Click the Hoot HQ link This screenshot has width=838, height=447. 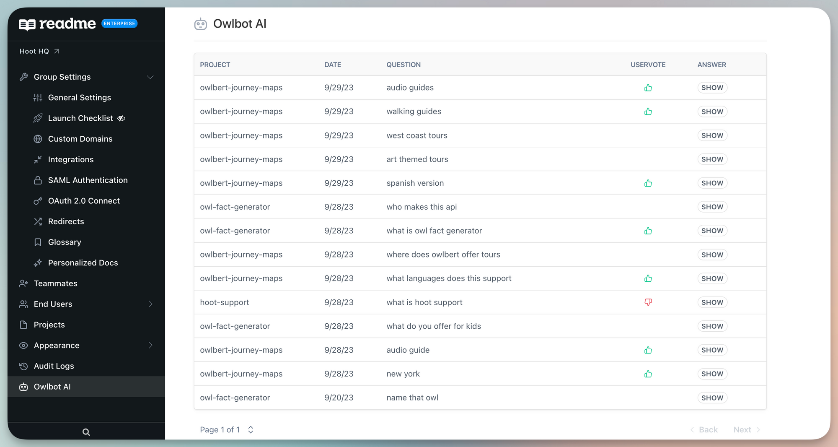click(39, 51)
